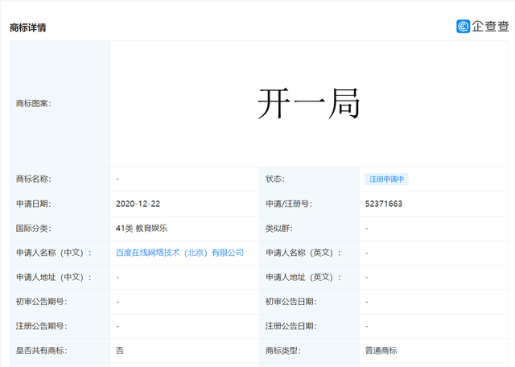Open the 百度在线网络技术（北京）有限公司 applicant link
This screenshot has height=367, width=515.
click(x=179, y=253)
